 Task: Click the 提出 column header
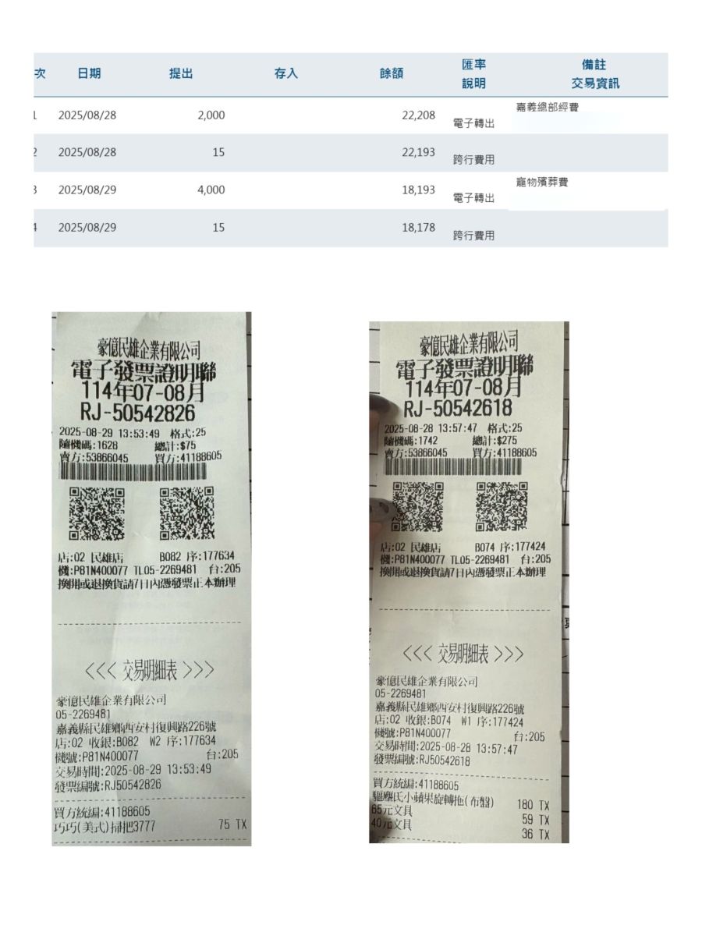click(181, 74)
